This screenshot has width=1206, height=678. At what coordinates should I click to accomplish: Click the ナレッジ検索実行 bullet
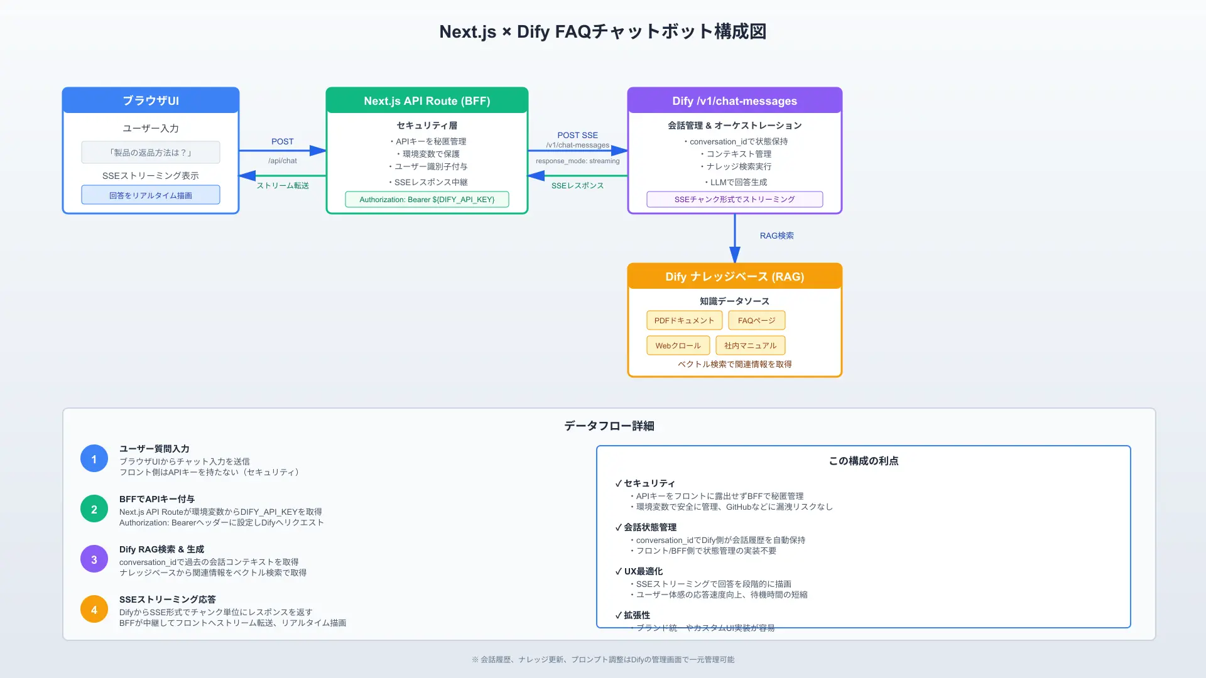click(x=735, y=167)
